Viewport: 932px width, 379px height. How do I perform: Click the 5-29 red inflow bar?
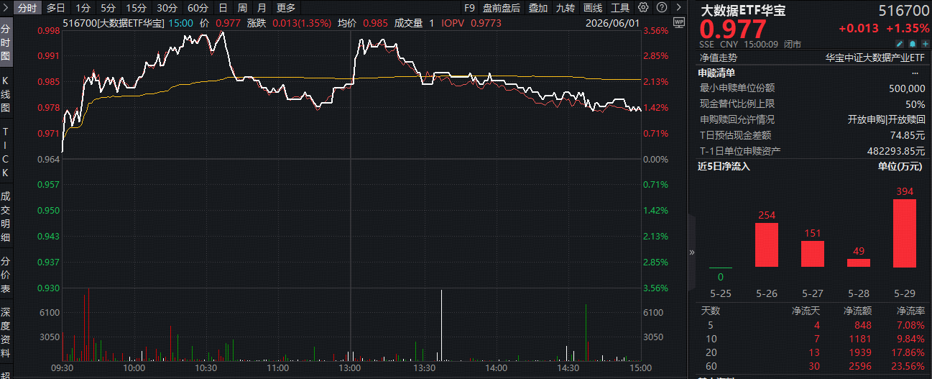905,233
